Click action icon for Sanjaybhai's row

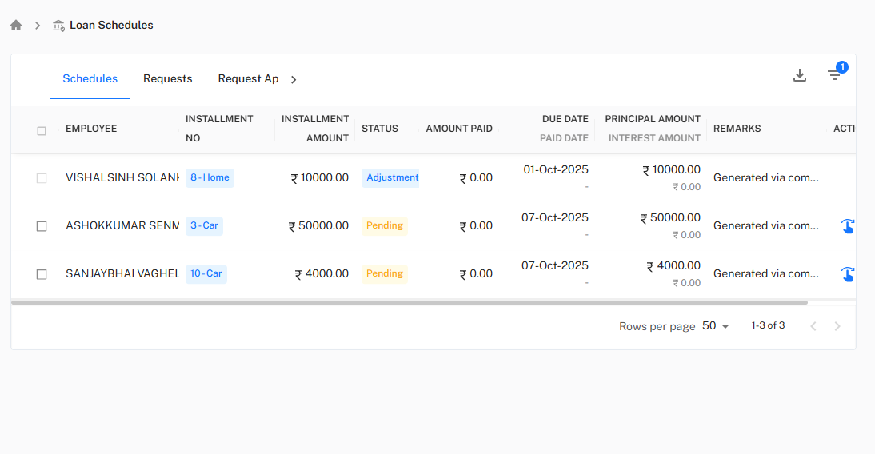pos(847,274)
